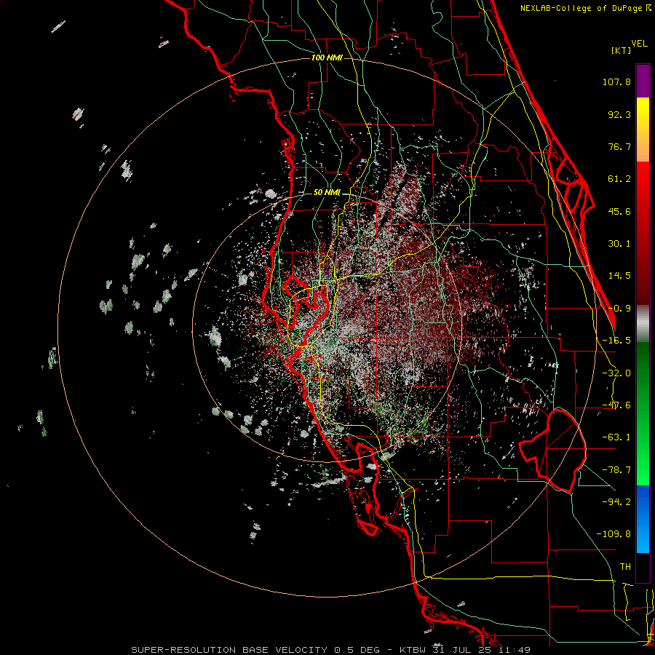Click the 100 NMI range ring label
This screenshot has height=655, width=655.
coord(327,57)
